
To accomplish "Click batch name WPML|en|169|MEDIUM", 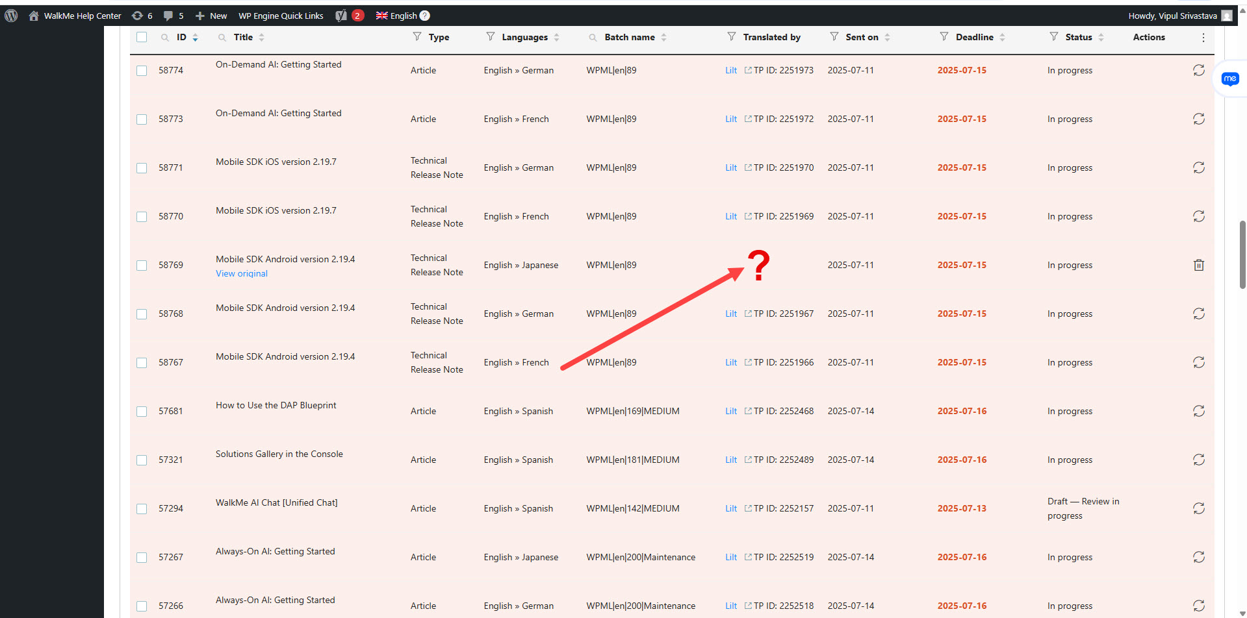I will coord(633,411).
